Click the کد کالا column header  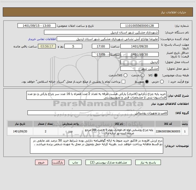click(168, 124)
